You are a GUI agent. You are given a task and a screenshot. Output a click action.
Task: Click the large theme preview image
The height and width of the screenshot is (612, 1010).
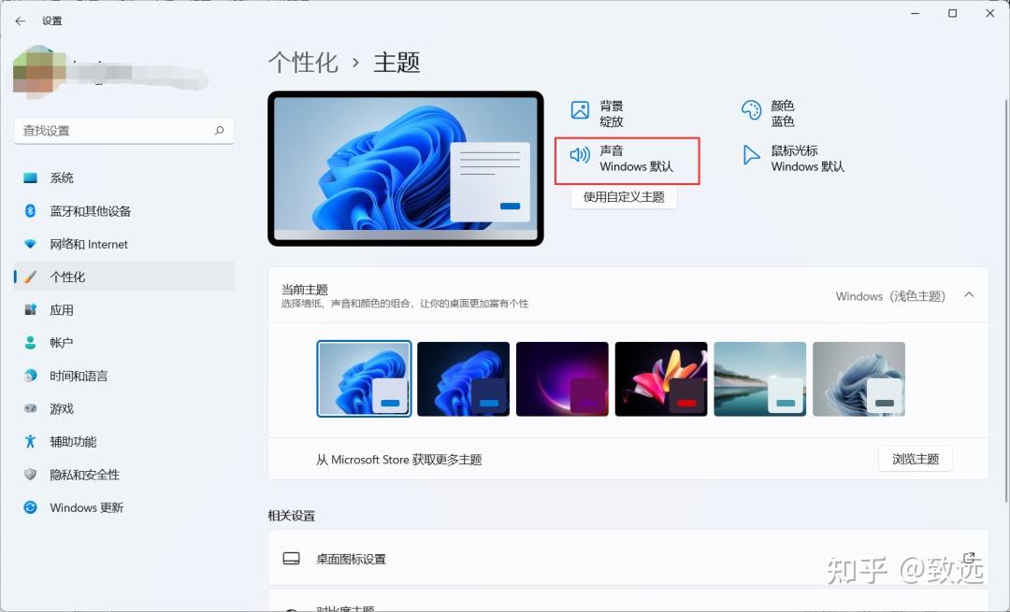(x=406, y=168)
